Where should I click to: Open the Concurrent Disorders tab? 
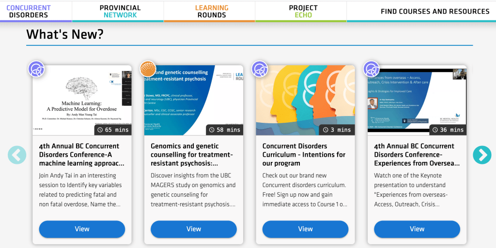pyautogui.click(x=29, y=11)
